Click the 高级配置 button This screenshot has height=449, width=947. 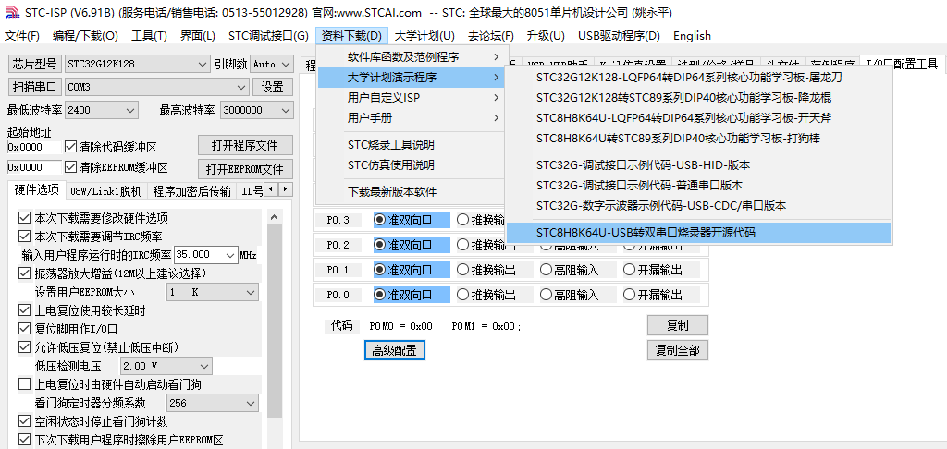(394, 350)
